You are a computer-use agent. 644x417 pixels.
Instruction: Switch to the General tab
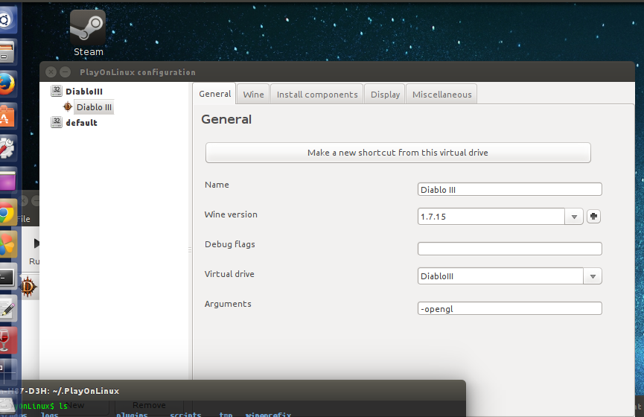coord(214,94)
